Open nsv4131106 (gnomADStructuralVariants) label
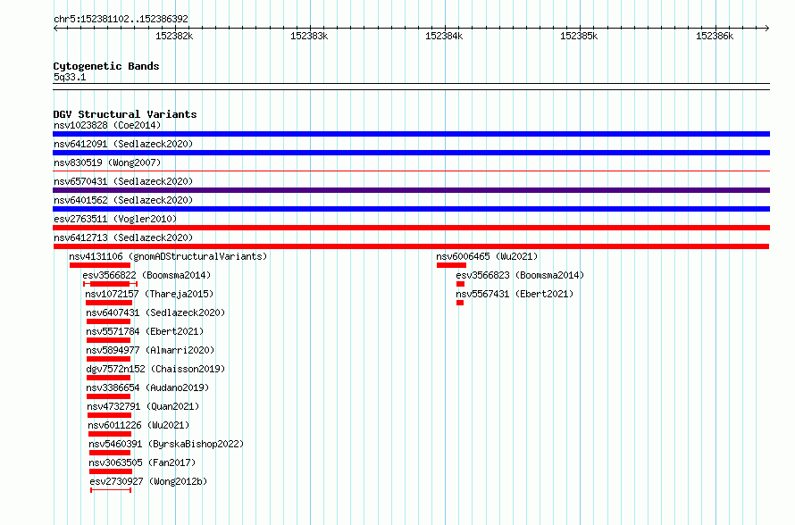The width and height of the screenshot is (795, 525). [x=168, y=256]
